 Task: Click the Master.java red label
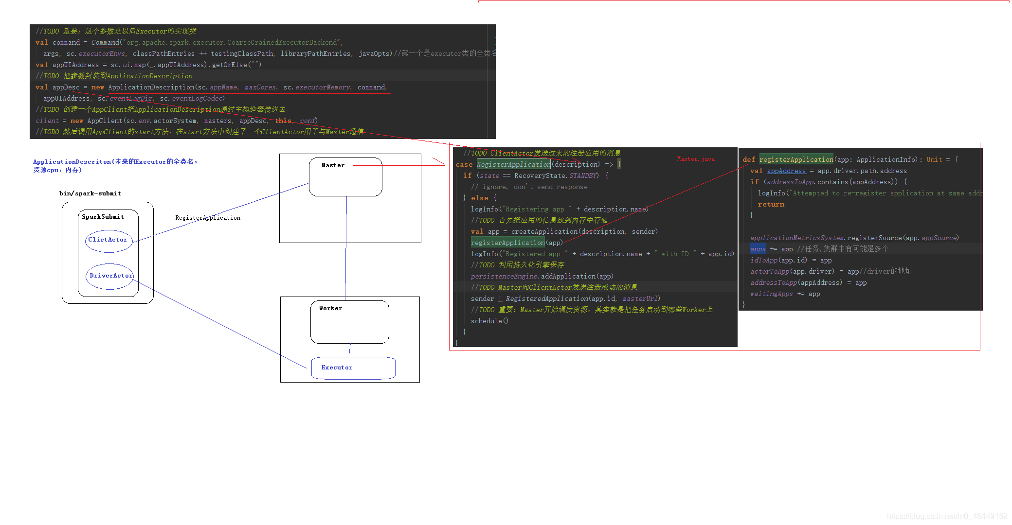coord(696,159)
